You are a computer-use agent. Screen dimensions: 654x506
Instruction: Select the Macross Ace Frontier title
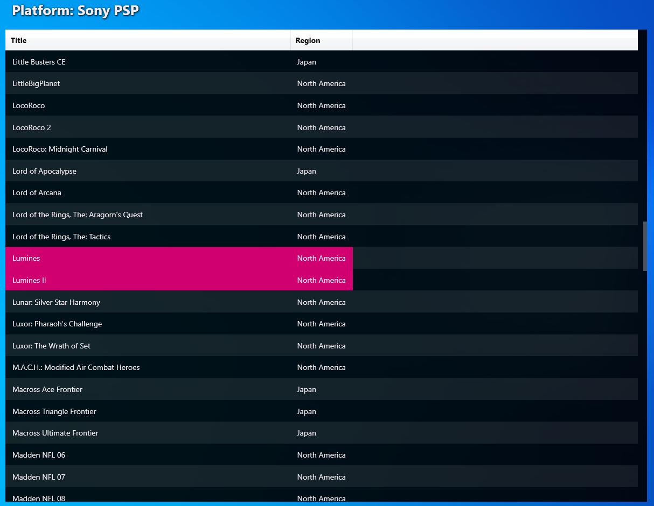pos(47,389)
